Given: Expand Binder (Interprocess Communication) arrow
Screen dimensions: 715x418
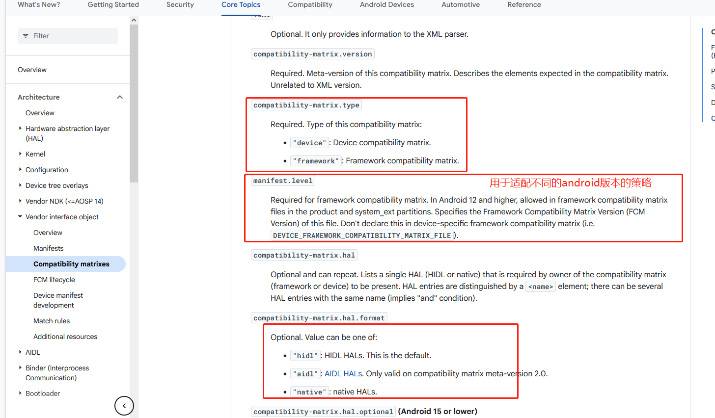Looking at the screenshot, I should [20, 368].
